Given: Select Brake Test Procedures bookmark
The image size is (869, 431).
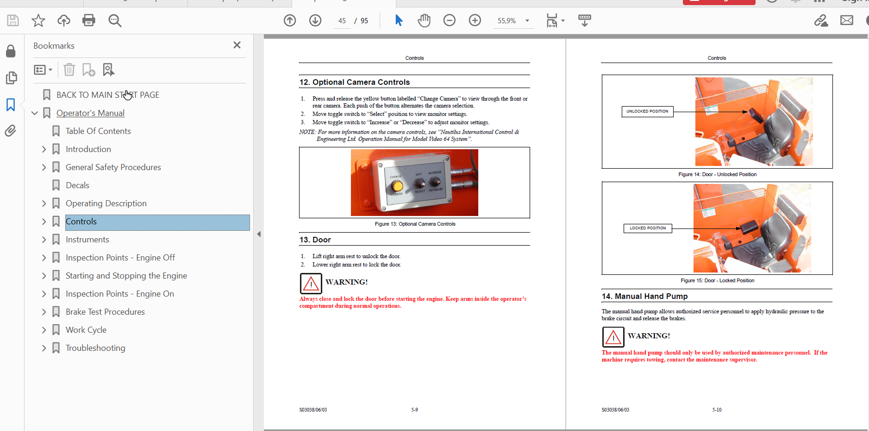Looking at the screenshot, I should (x=105, y=312).
